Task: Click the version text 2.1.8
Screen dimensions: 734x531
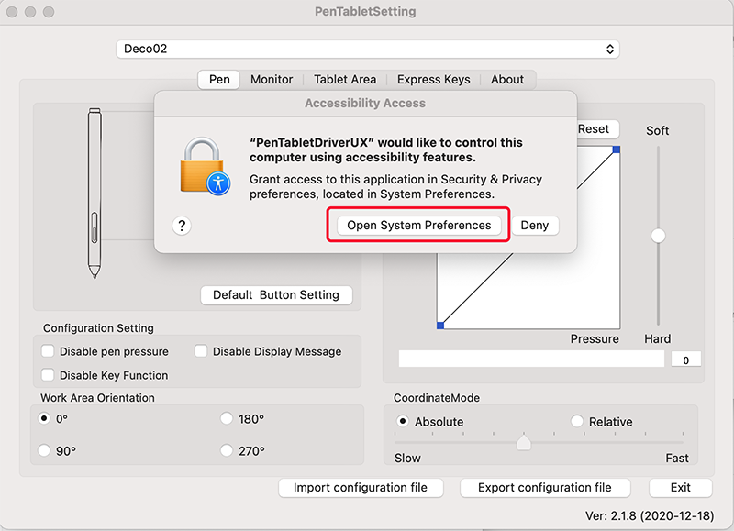Action: tap(650, 516)
